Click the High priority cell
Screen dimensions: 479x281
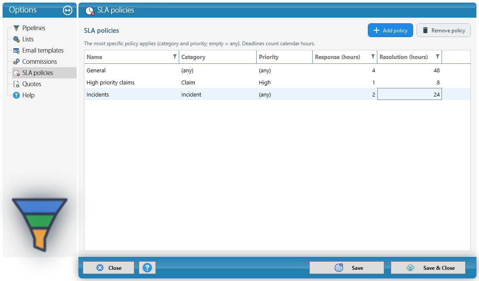tap(284, 83)
